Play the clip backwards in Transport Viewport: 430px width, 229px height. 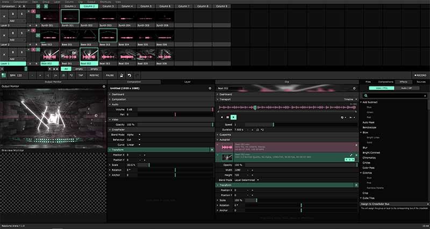click(221, 117)
